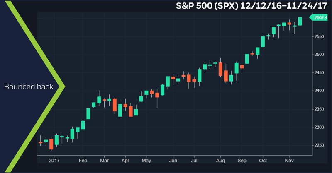This screenshot has width=332, height=173.
Task: Select the 2017 label on the date axis
Action: click(x=54, y=160)
